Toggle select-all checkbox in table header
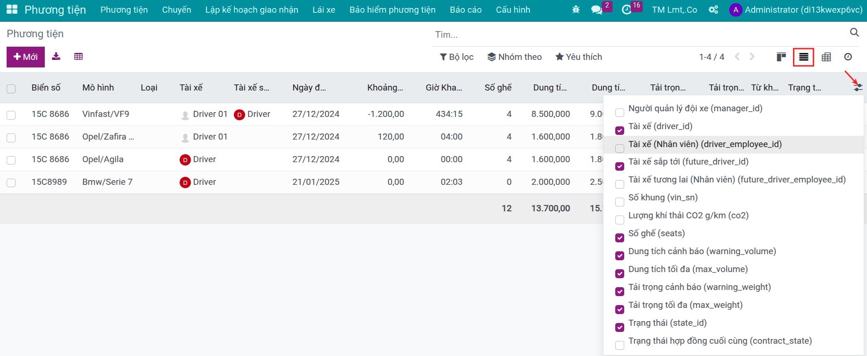The image size is (867, 356). coord(11,88)
